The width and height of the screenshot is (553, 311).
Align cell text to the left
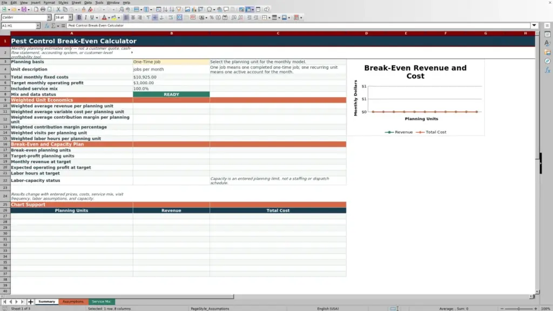point(126,17)
